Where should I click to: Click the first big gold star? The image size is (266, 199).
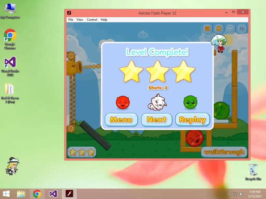(x=131, y=72)
